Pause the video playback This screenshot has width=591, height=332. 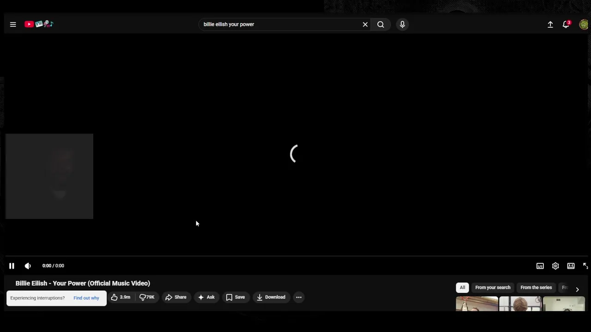12,266
